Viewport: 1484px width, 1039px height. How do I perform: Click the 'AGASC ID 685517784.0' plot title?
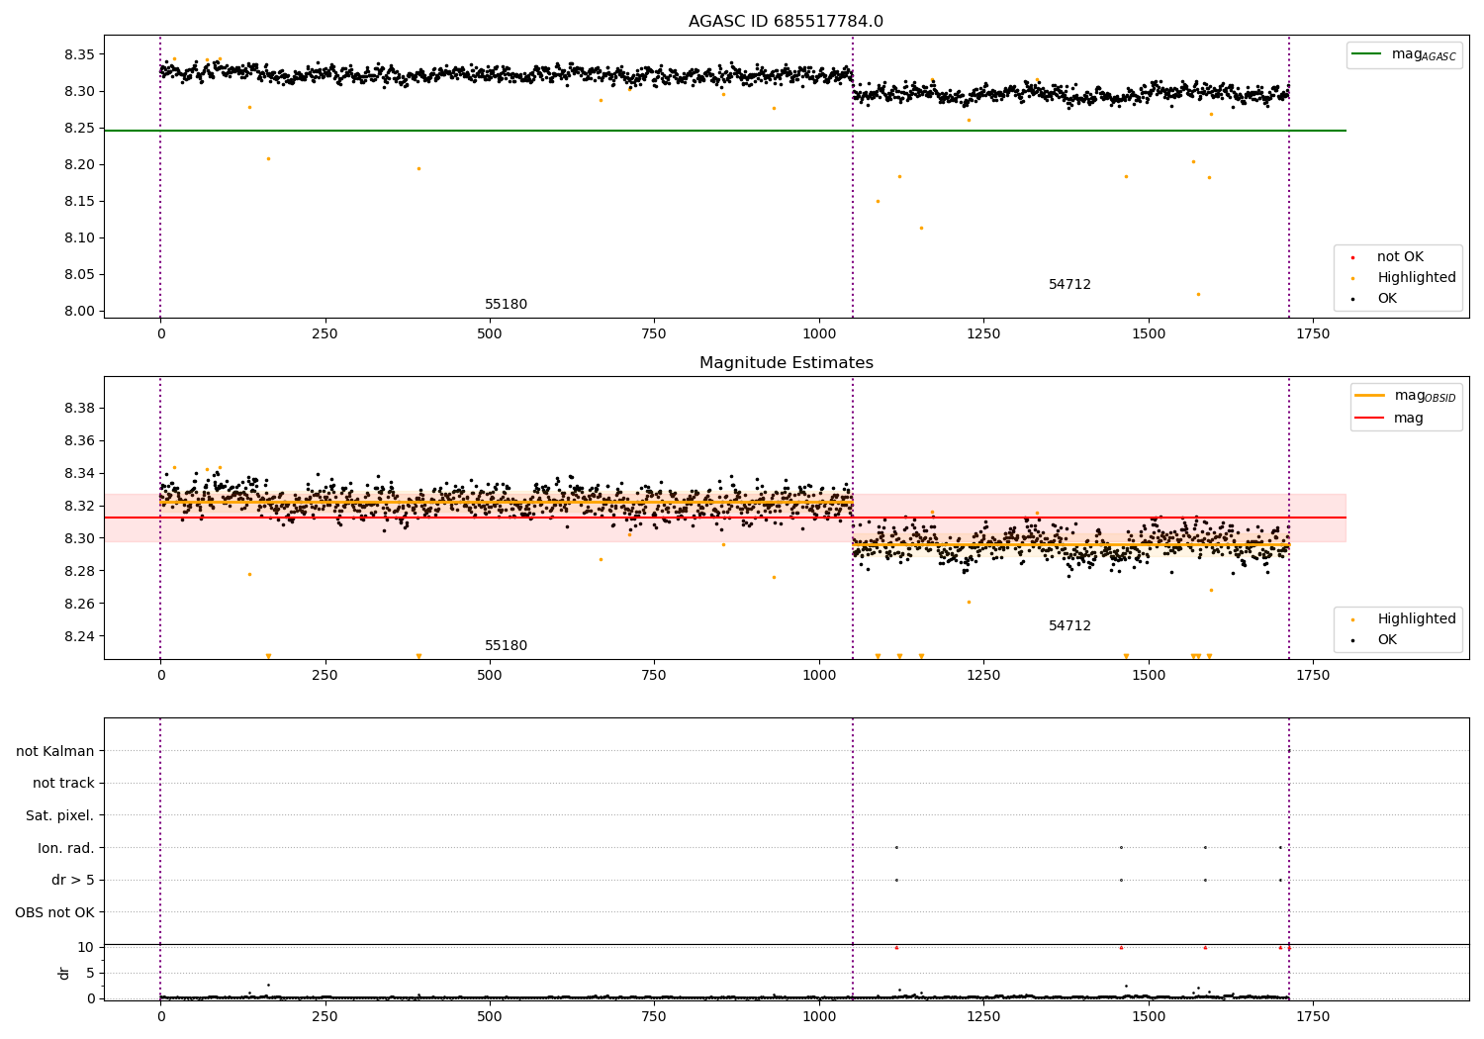pyautogui.click(x=786, y=22)
